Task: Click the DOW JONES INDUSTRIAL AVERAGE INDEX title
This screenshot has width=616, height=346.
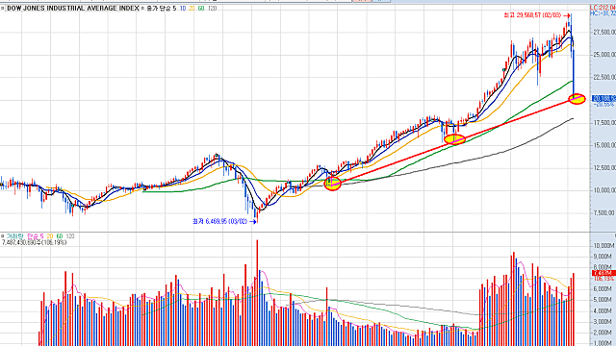Action: point(73,9)
